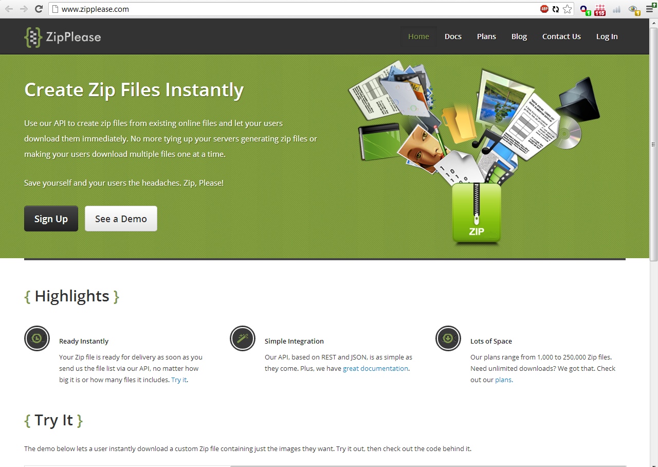
Task: Open Contact Us in the navigation
Action: [561, 37]
